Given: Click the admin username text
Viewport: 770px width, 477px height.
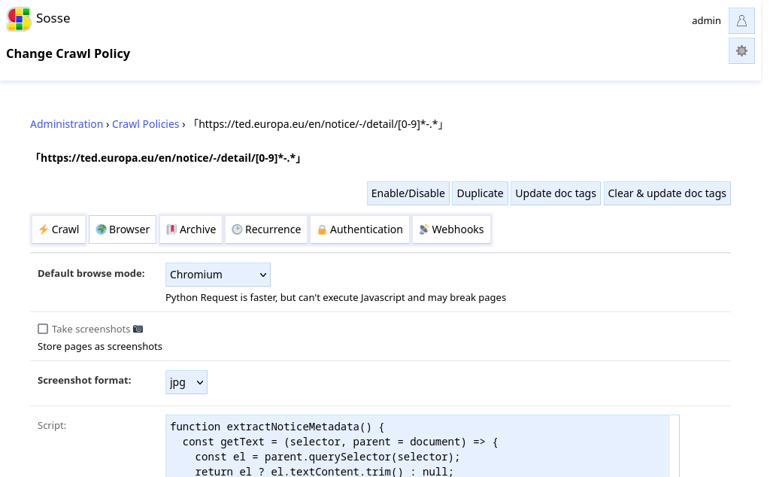Looking at the screenshot, I should coord(706,20).
